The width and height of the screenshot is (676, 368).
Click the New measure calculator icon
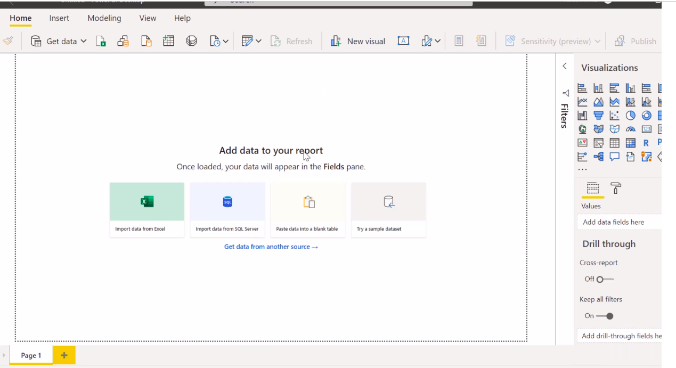(x=459, y=41)
